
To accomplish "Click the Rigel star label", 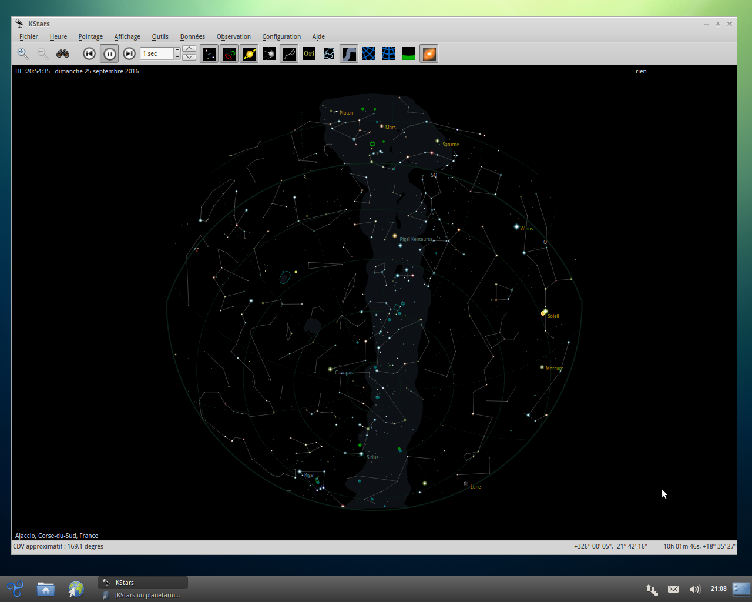I will 310,475.
